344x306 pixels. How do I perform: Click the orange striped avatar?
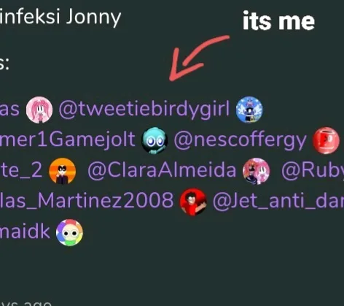click(x=63, y=171)
